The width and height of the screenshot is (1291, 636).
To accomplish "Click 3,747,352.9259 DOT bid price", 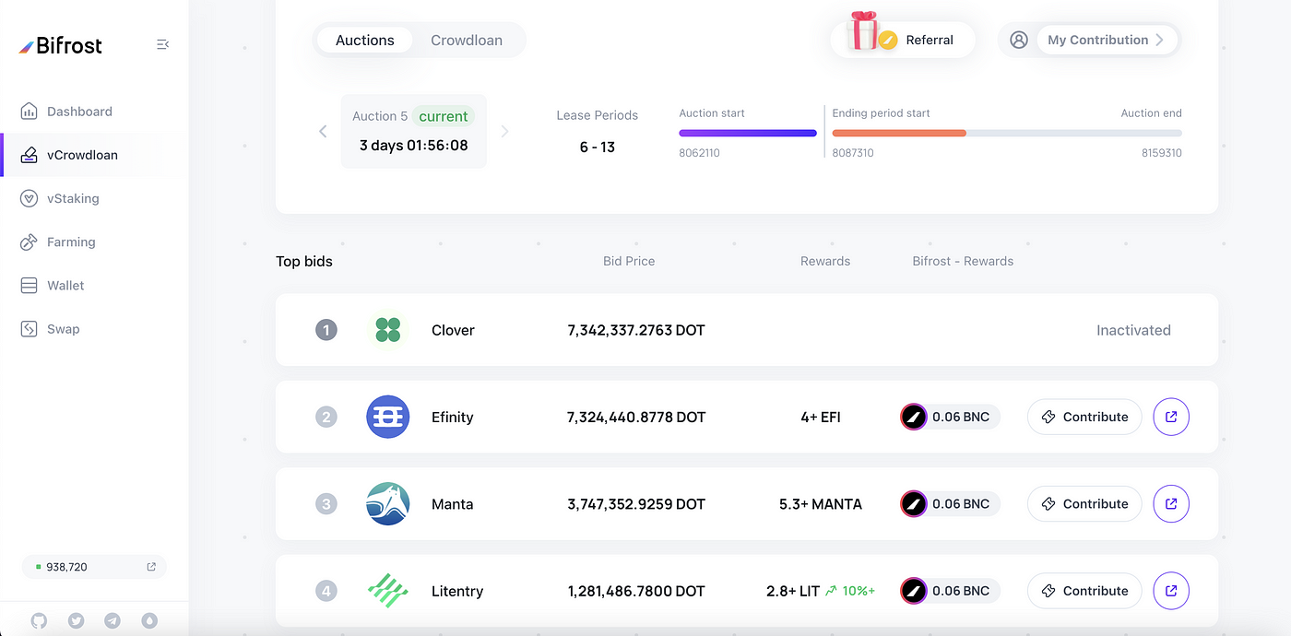I will 636,504.
